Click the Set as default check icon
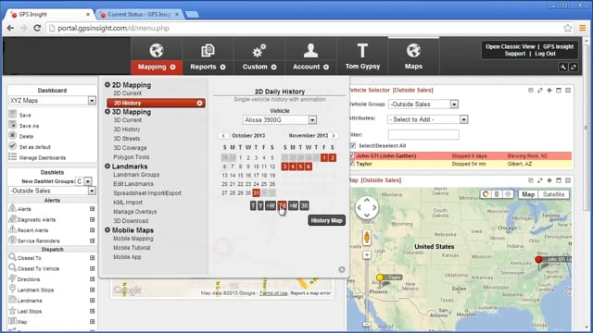 [x=12, y=146]
